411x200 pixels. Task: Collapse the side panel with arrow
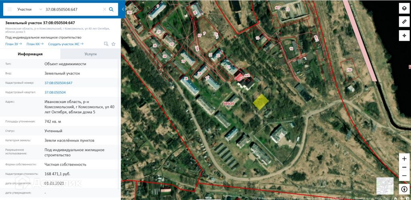tap(123, 9)
